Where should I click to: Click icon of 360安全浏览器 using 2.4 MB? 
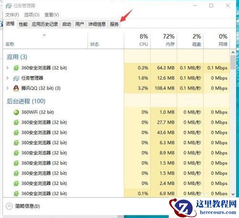point(16,184)
